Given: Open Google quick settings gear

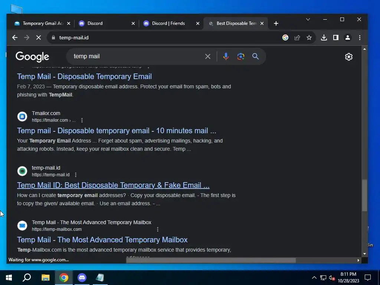Looking at the screenshot, I should coord(349,57).
